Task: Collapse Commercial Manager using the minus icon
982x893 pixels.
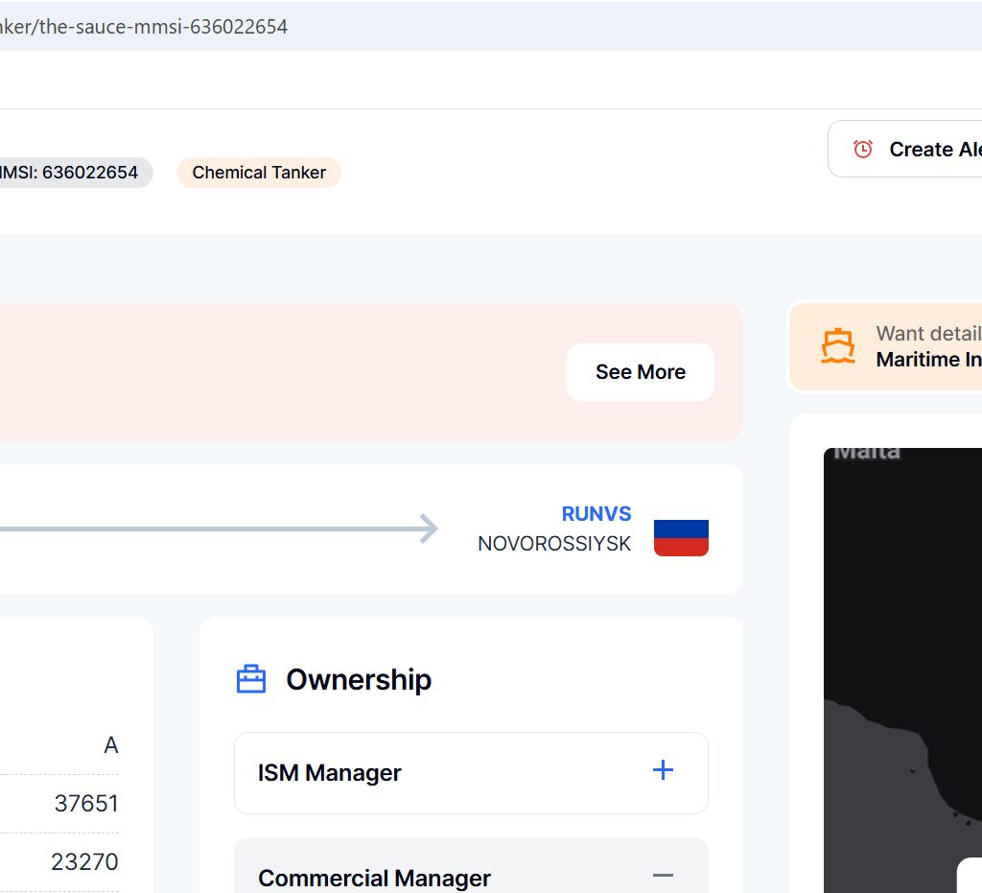Action: pos(663,876)
